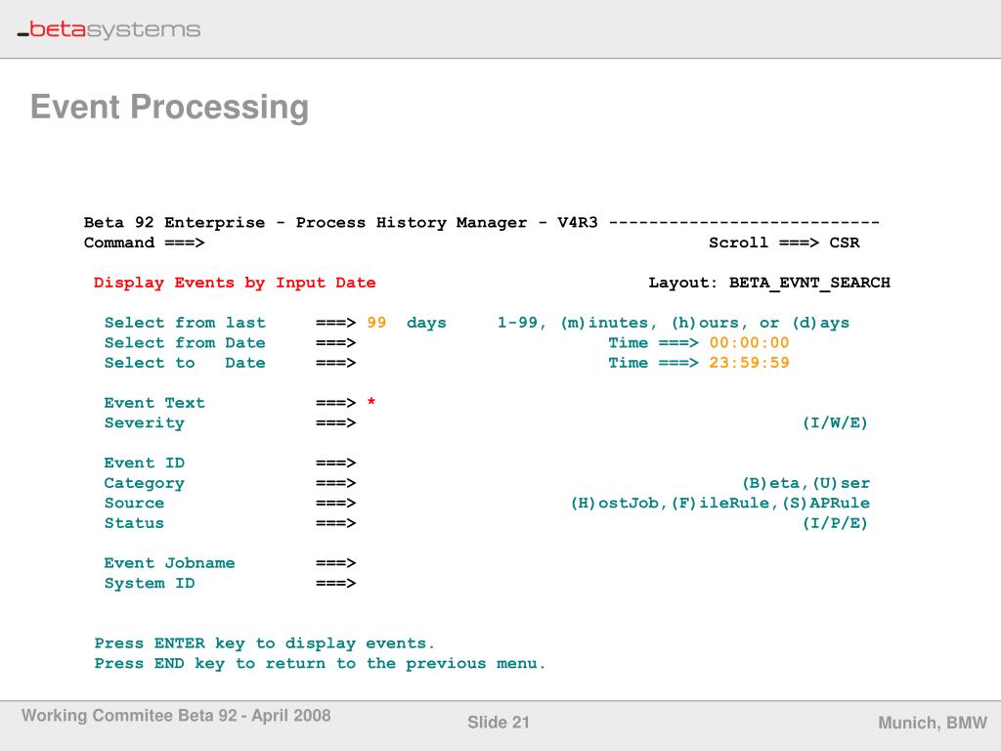Click the 'Event ID' label
Image resolution: width=1001 pixels, height=751 pixels.
click(145, 463)
